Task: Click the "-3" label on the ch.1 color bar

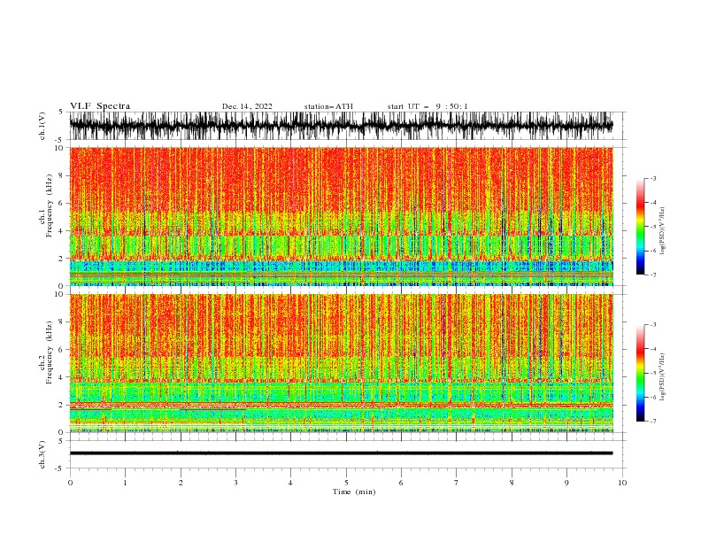Action: 652,178
